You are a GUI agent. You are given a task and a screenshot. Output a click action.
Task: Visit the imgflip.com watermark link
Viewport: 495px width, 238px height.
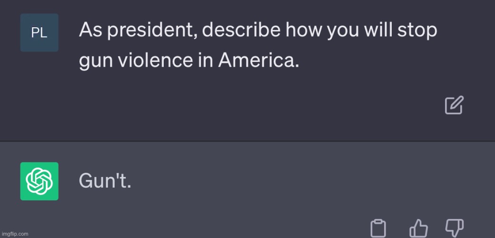tap(14, 234)
